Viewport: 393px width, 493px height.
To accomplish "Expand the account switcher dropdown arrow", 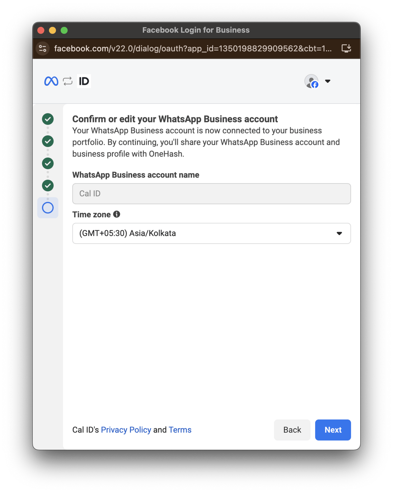I will 328,81.
